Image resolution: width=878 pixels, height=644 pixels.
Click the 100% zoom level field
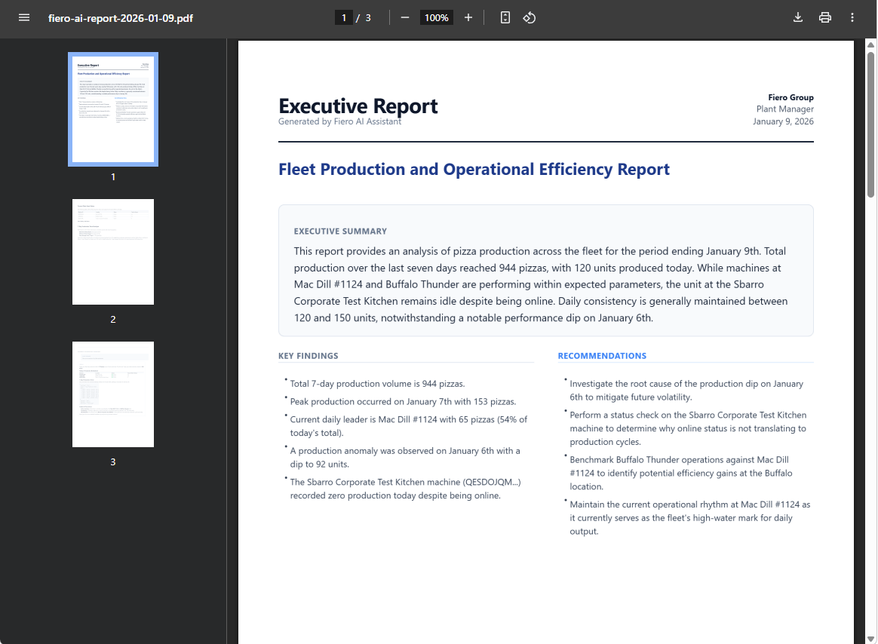tap(436, 17)
